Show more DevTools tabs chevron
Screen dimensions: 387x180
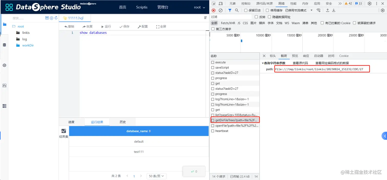340,4
